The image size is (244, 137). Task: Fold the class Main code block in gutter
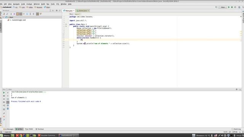point(66,24)
